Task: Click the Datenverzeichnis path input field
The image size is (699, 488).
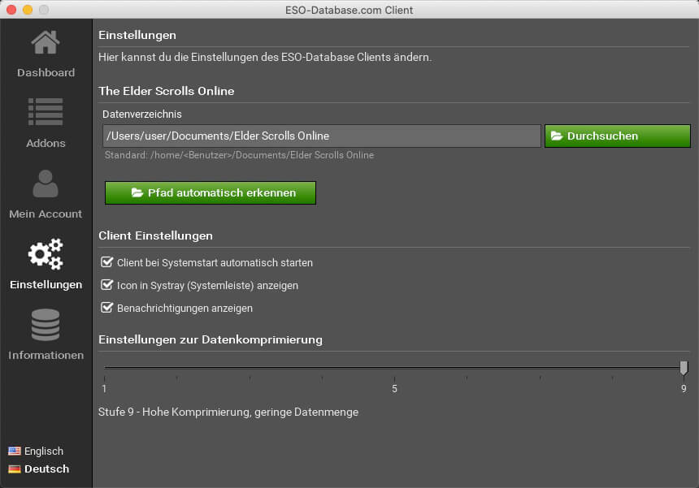Action: [x=322, y=136]
